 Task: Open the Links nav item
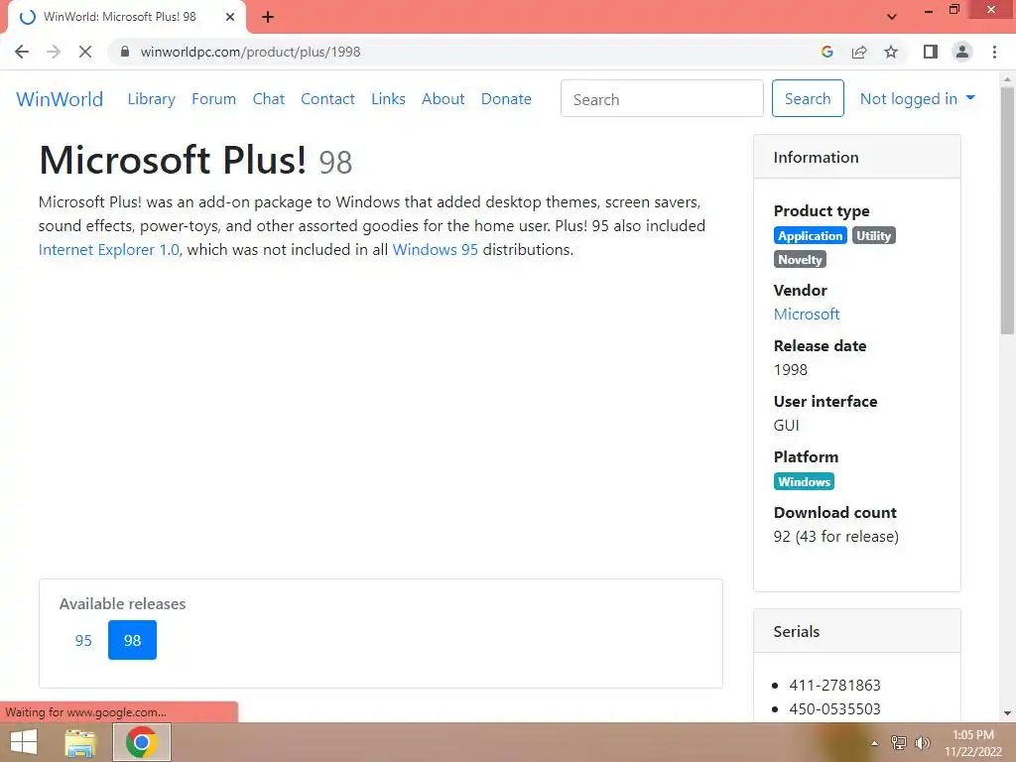point(388,99)
